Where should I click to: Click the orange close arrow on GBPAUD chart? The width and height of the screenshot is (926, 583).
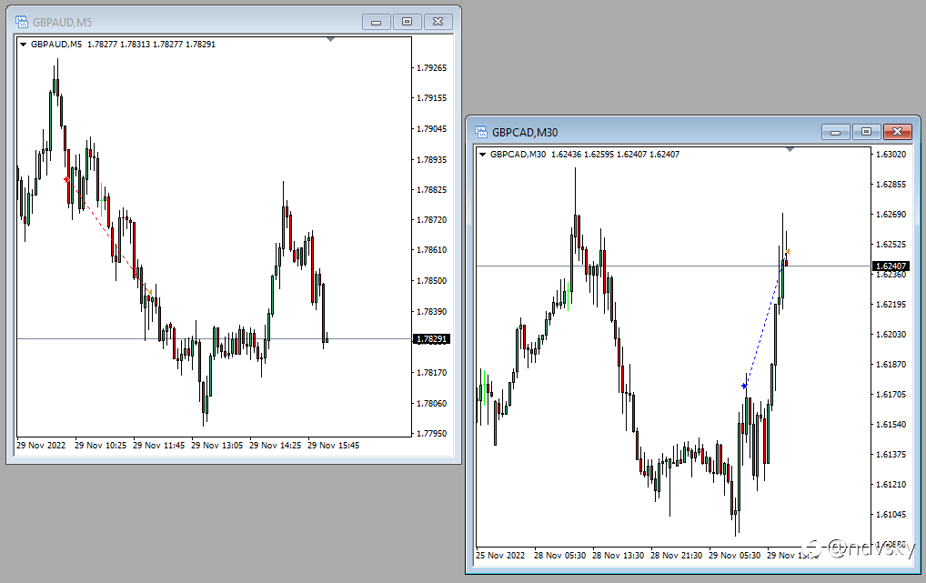(x=150, y=293)
